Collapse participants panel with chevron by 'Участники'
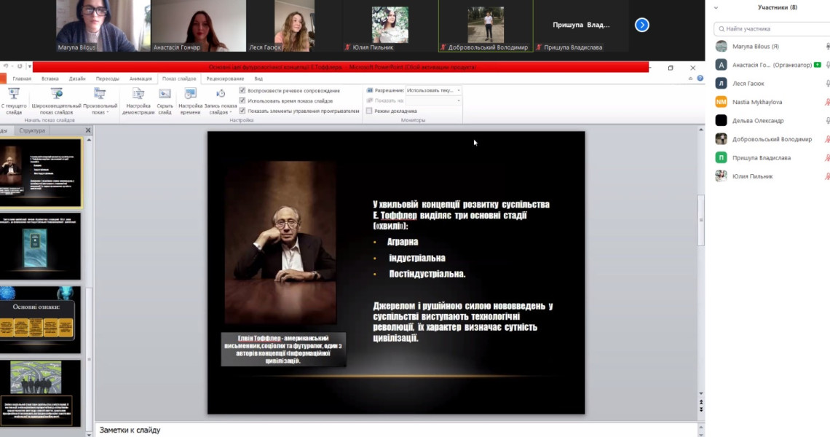 (716, 7)
